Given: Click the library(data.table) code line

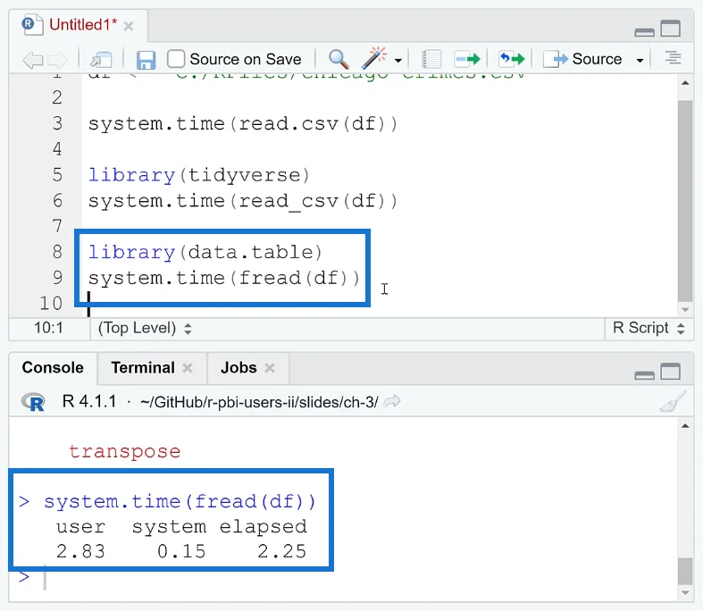Looking at the screenshot, I should tap(205, 252).
